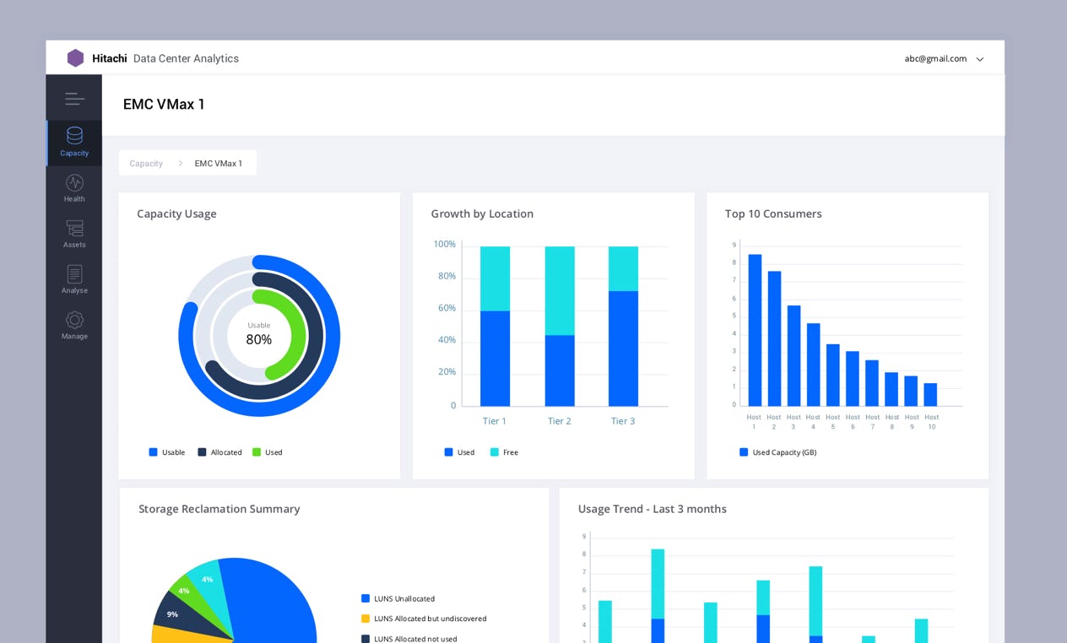
Task: Open the hamburger menu in sidebar
Action: [x=74, y=99]
